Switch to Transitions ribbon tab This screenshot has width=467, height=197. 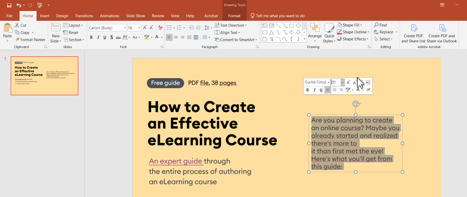click(84, 16)
